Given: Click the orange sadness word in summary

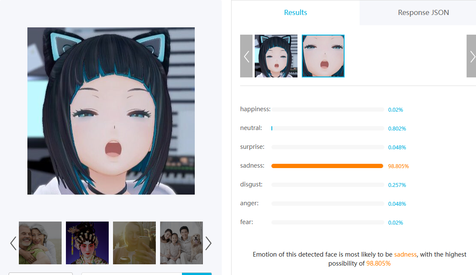Looking at the screenshot, I should point(405,254).
